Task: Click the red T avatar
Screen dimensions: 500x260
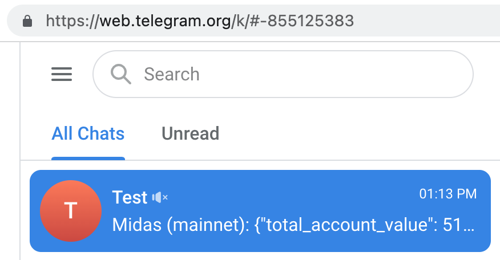Action: [71, 210]
